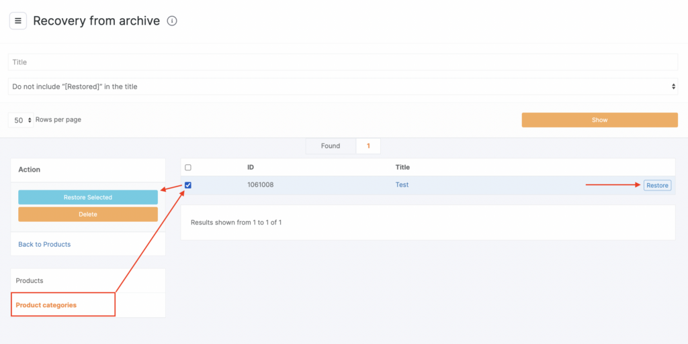
Task: Switch to the Products archive section
Action: point(30,280)
